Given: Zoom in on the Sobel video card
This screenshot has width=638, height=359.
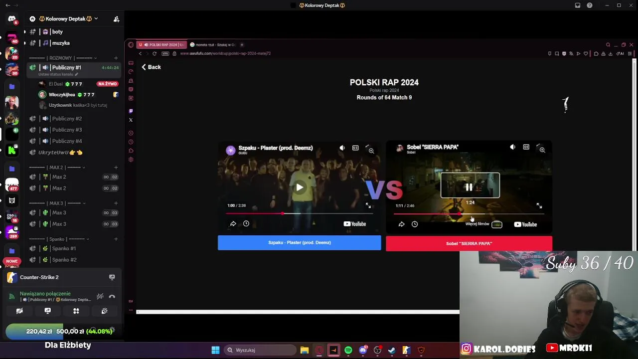Looking at the screenshot, I should click(x=542, y=150).
